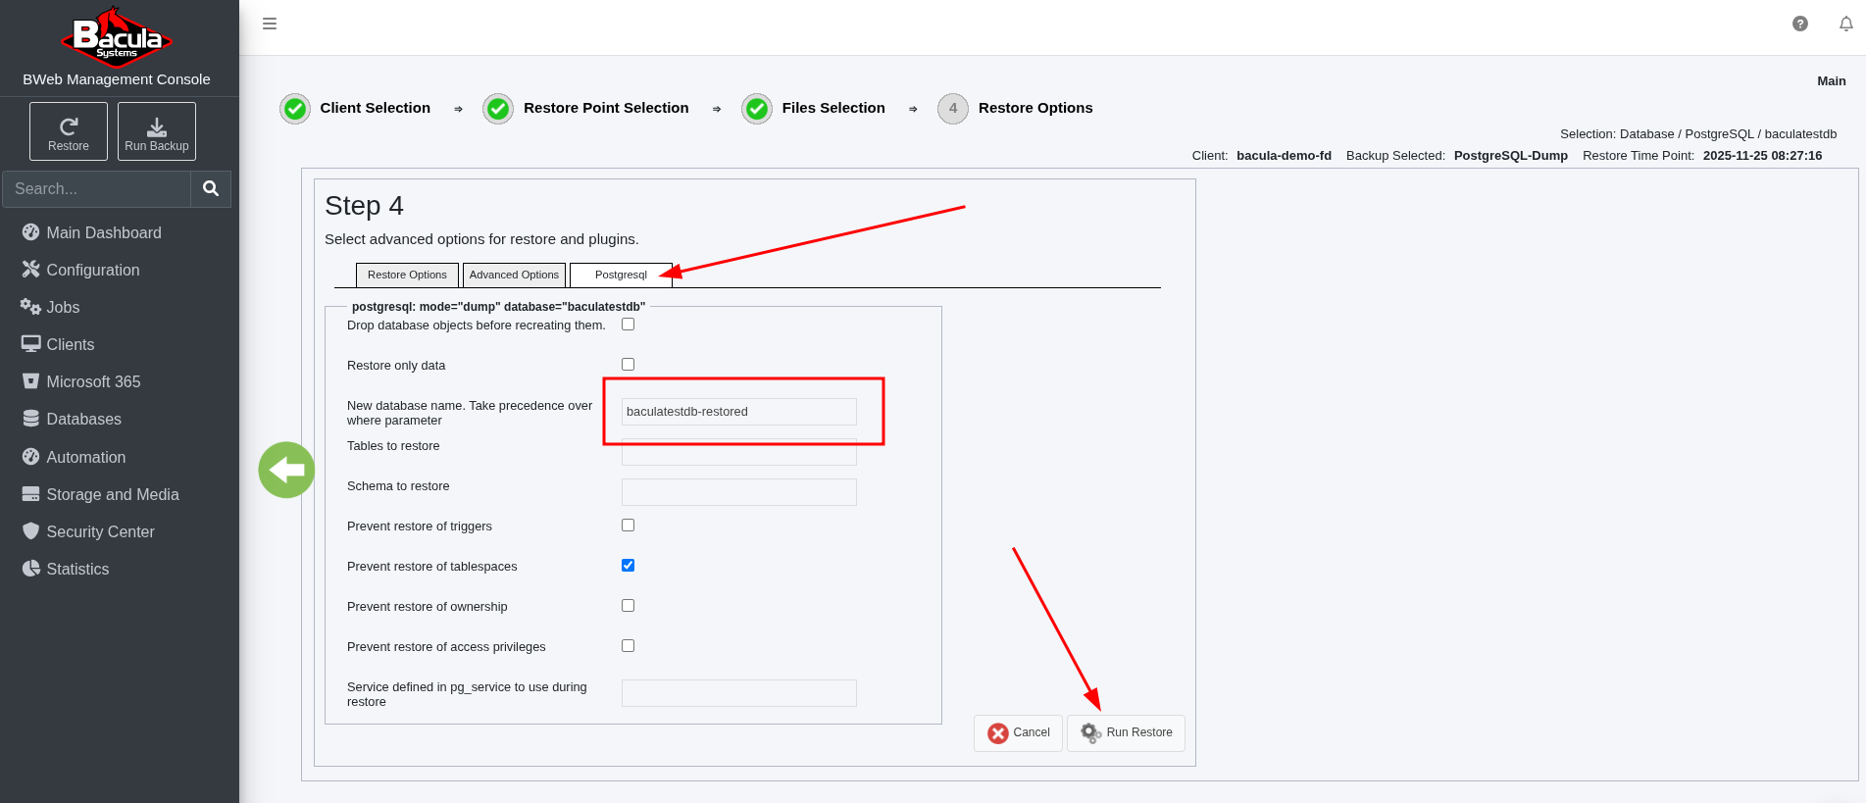The width and height of the screenshot is (1866, 803).
Task: Open the help question mark icon
Action: click(x=1799, y=24)
